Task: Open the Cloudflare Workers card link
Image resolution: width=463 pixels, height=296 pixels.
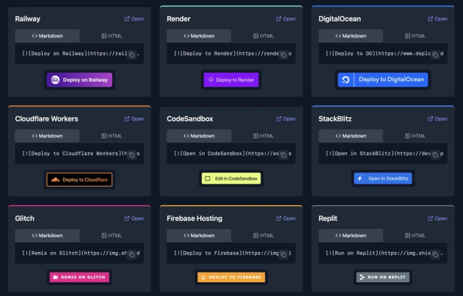Action: pos(134,119)
